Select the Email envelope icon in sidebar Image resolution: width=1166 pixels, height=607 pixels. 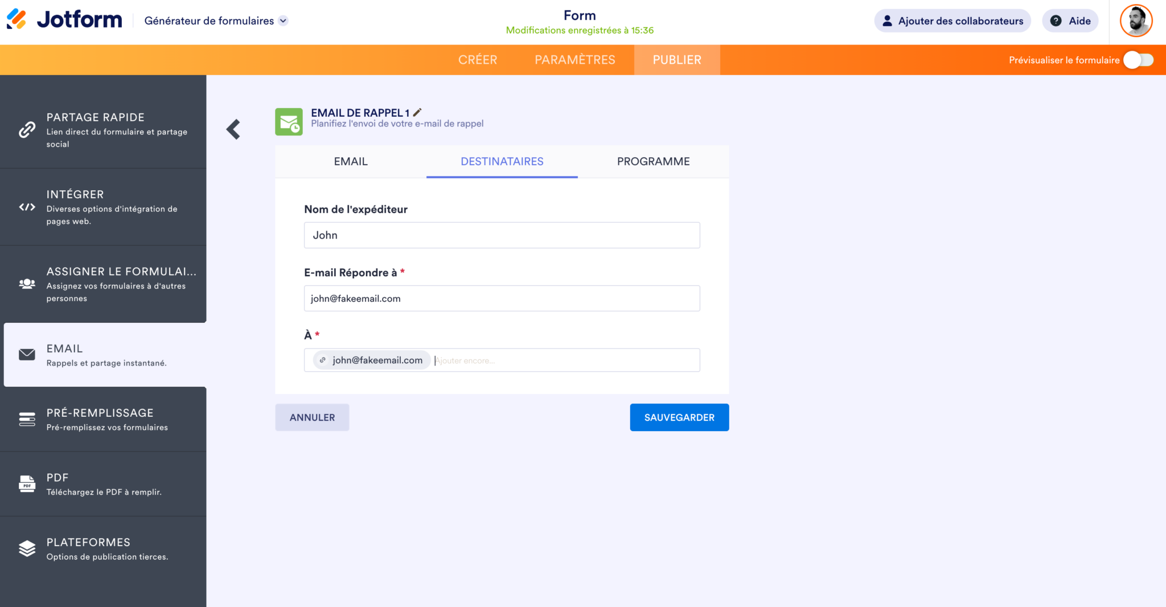pos(27,354)
